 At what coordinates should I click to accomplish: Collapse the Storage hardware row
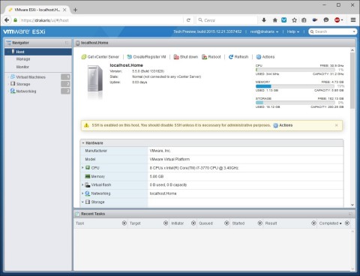click(x=82, y=202)
